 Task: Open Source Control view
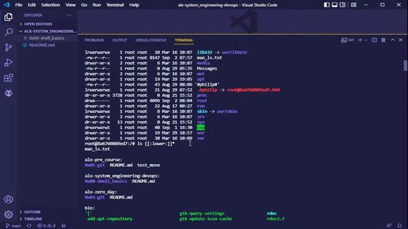tap(8, 47)
